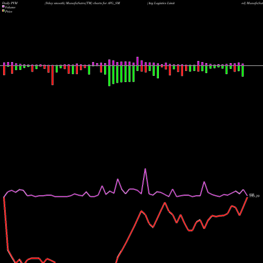Click the red price line's final endpoint
263x263 pixels.
(247, 197)
